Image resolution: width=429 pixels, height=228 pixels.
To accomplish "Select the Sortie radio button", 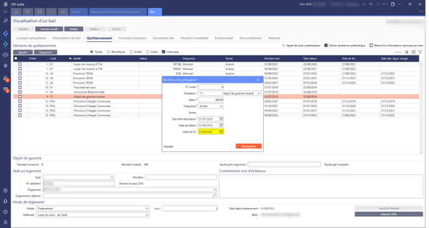I will (148, 52).
